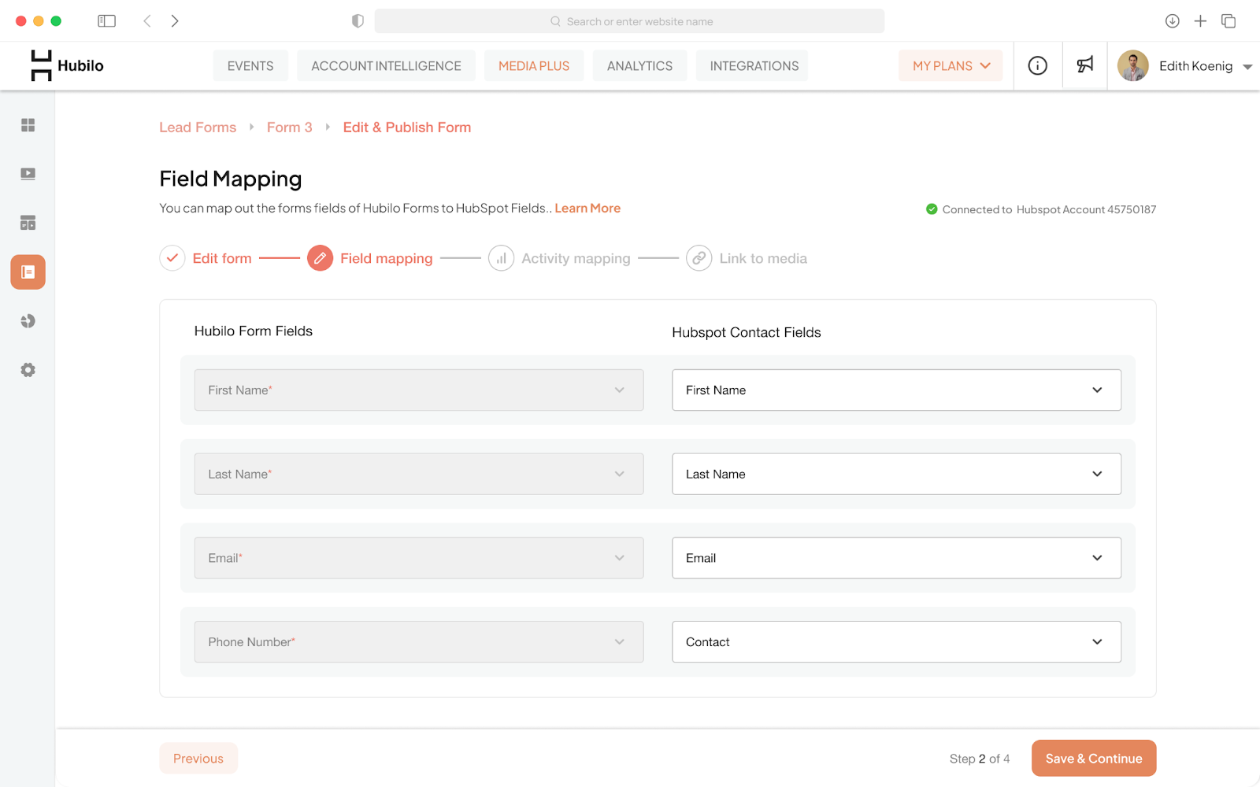The image size is (1260, 787).
Task: Go back with browser back arrow
Action: coord(147,21)
